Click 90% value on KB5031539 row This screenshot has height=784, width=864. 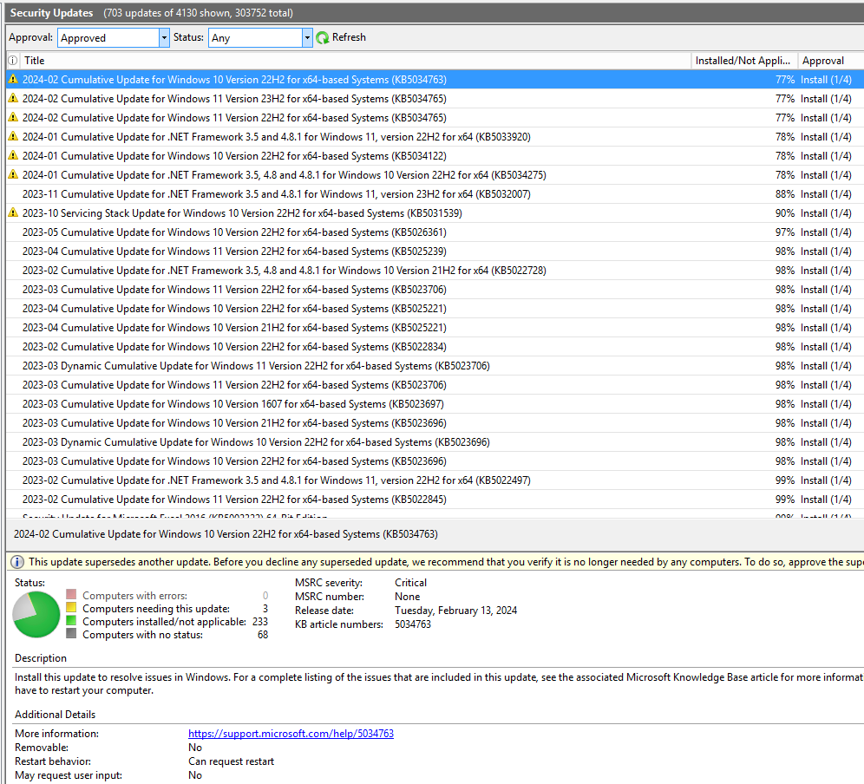click(785, 213)
